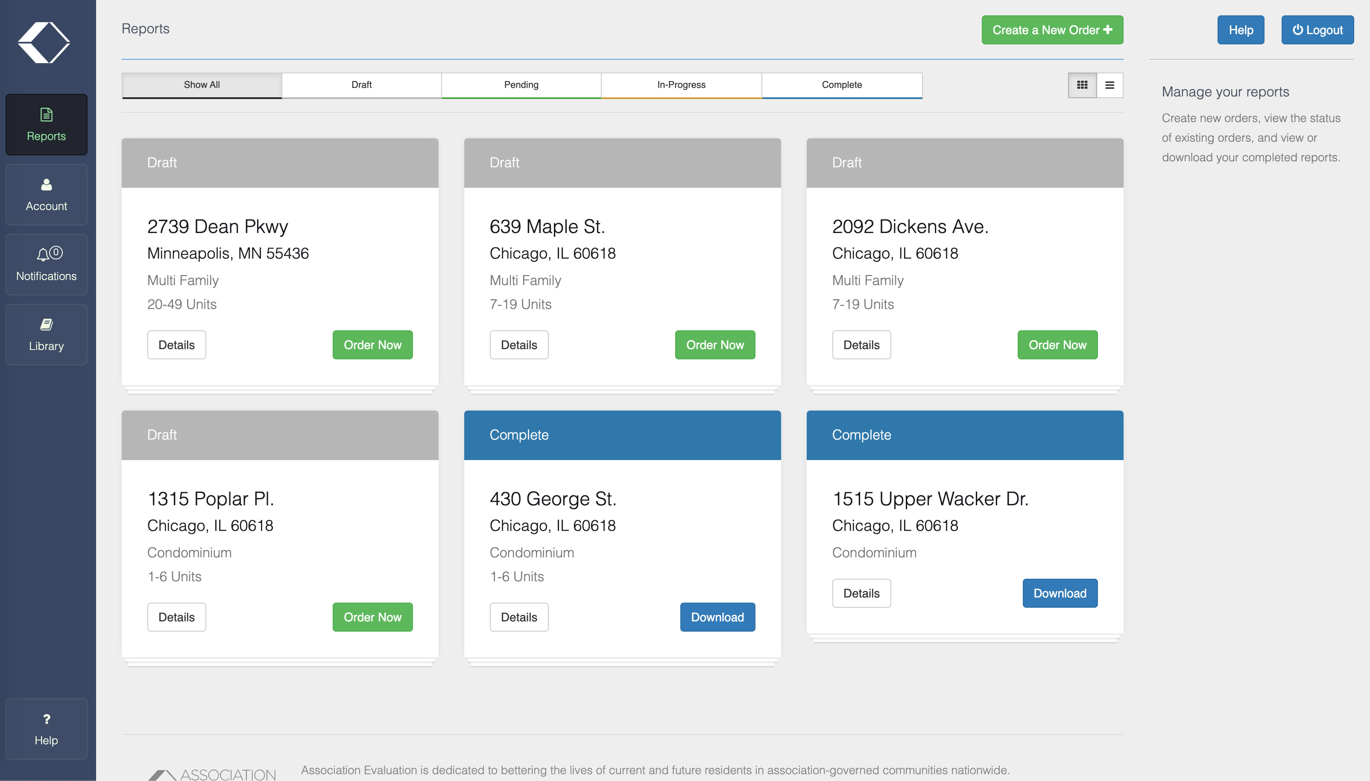The image size is (1370, 781).
Task: Show Complete reports tab
Action: (841, 85)
